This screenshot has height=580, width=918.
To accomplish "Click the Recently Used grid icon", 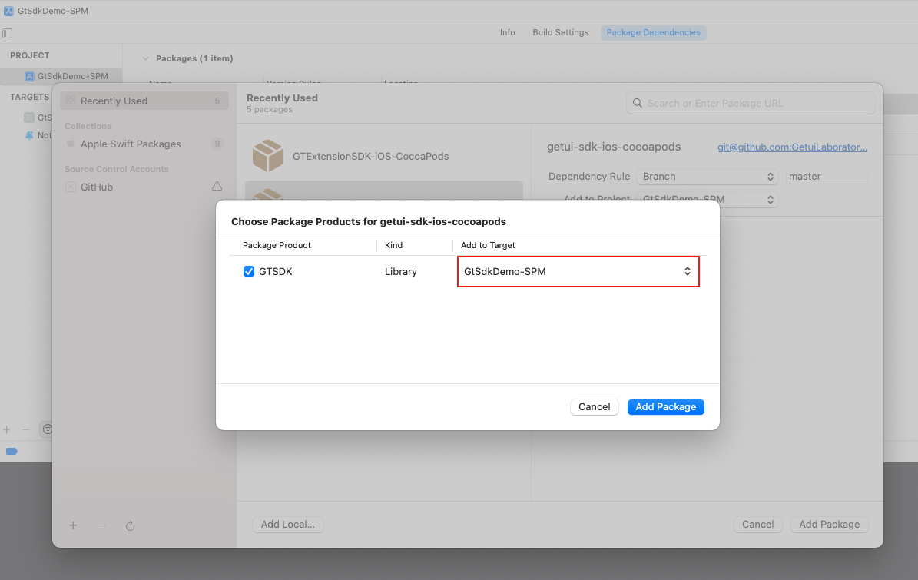I will tap(70, 101).
